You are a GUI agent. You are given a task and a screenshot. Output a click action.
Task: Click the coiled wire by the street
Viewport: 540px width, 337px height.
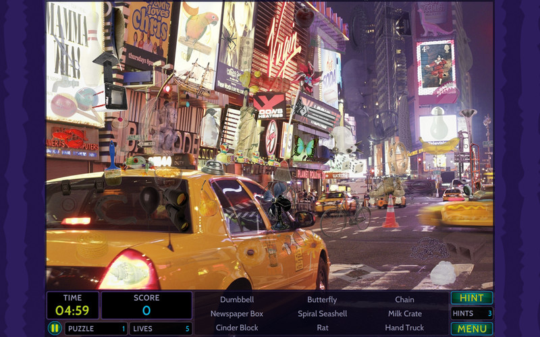coord(419,188)
